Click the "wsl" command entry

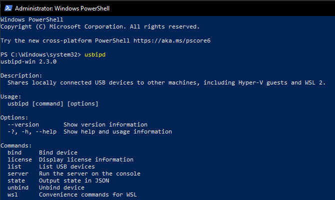13,194
